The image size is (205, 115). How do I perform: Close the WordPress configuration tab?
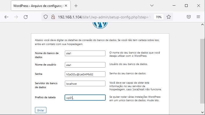(66, 6)
